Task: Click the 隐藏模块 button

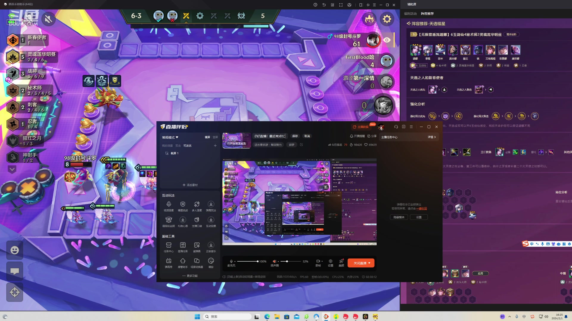Action: (399, 217)
